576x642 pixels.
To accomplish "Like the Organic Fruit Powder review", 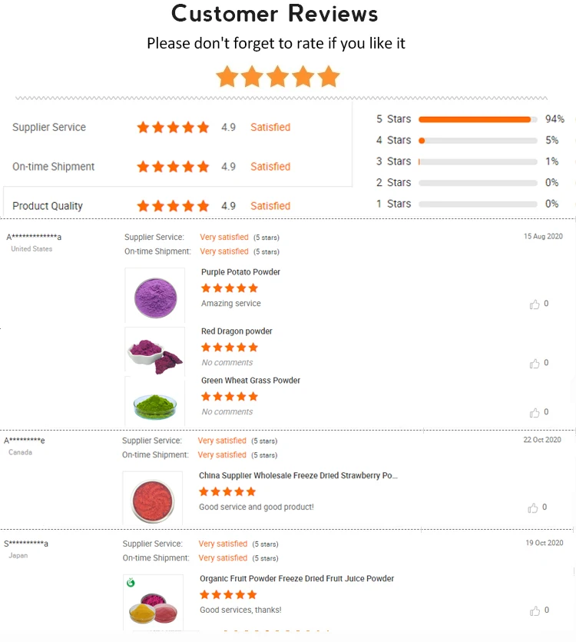I will 535,611.
